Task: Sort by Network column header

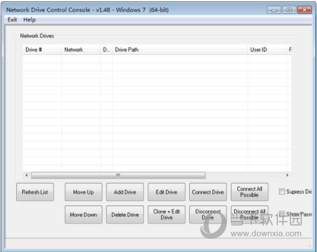Action: [81, 50]
